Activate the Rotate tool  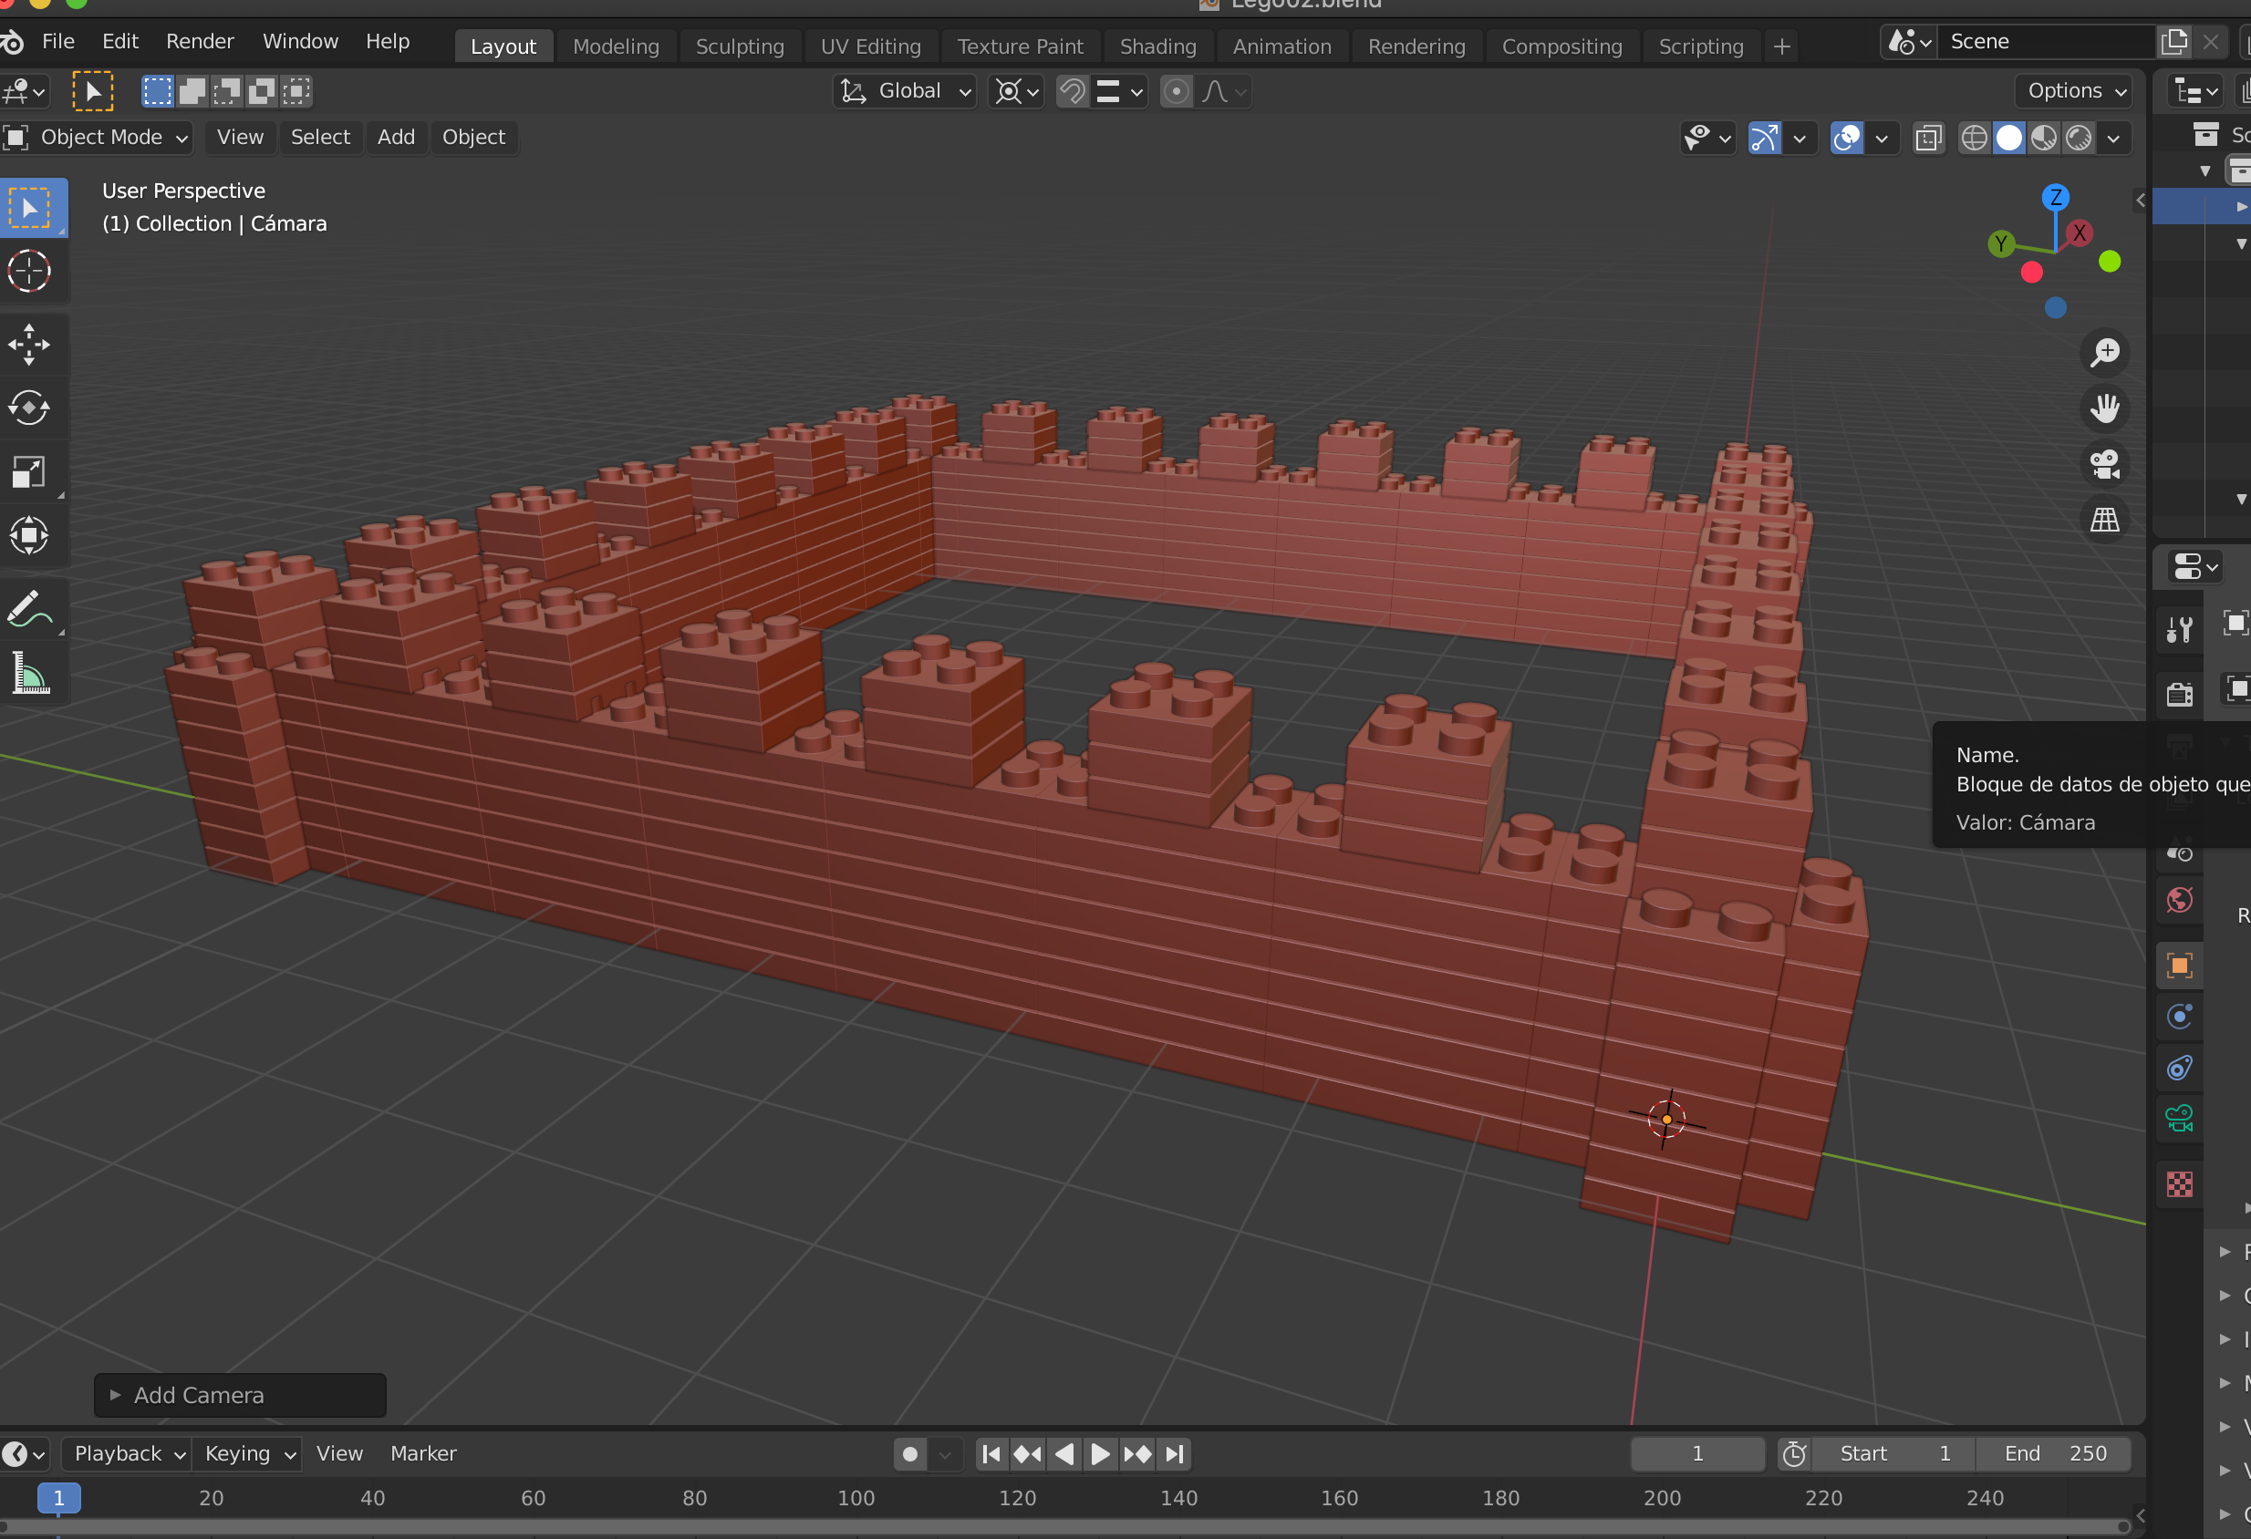pyautogui.click(x=29, y=408)
